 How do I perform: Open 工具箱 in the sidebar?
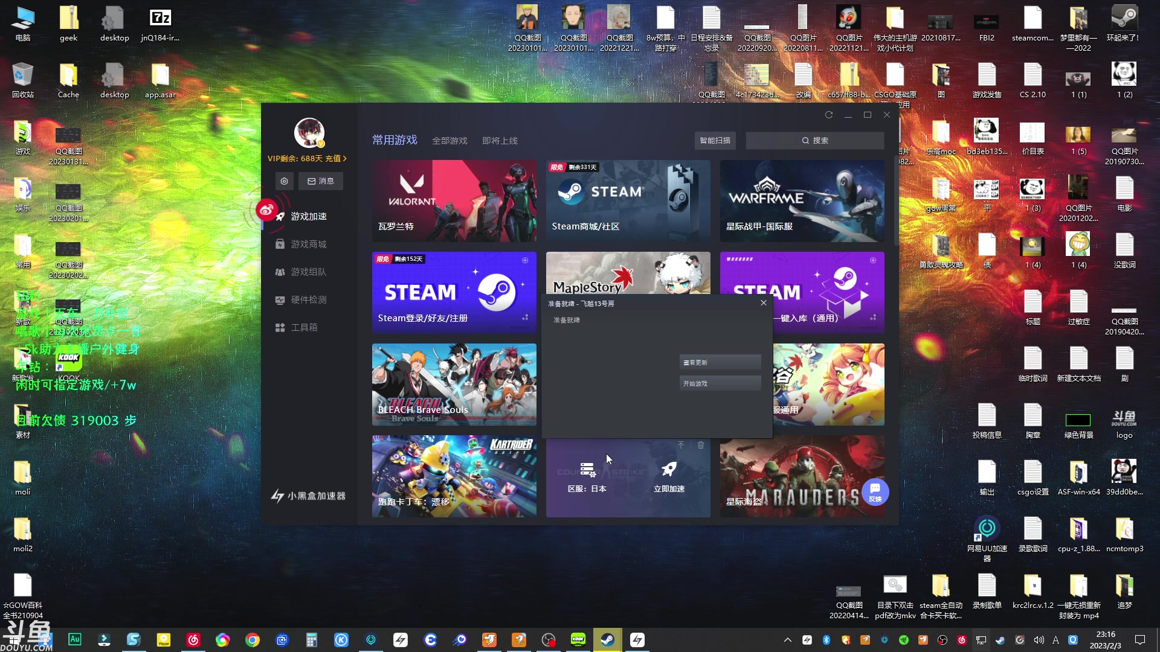pos(296,327)
